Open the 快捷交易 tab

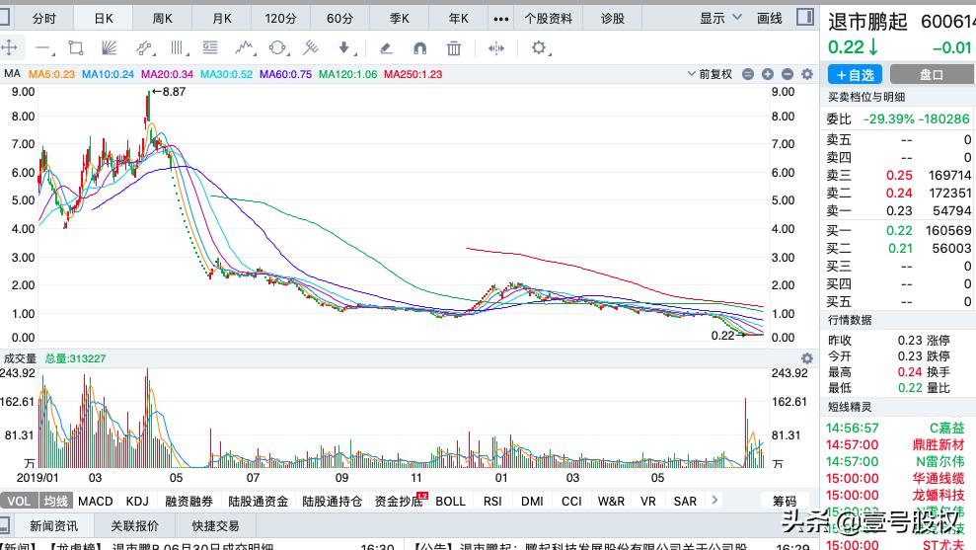click(215, 525)
